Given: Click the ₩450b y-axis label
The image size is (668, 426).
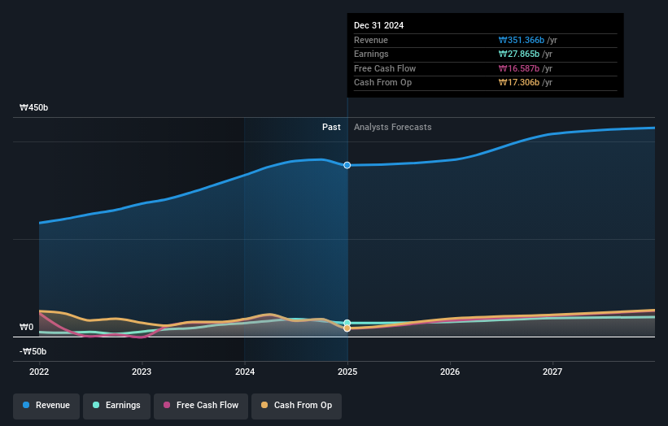Looking at the screenshot, I should [x=33, y=107].
